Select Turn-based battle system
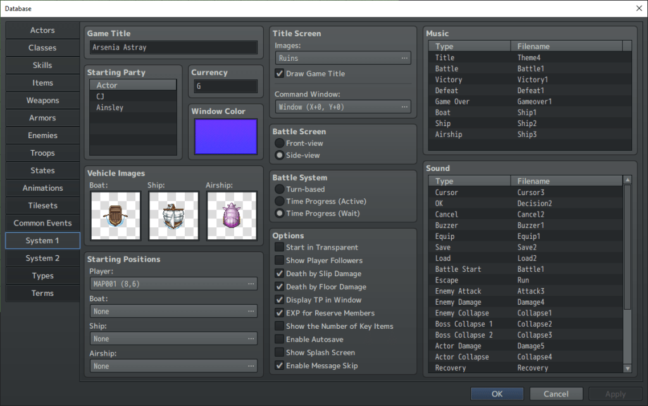The width and height of the screenshot is (648, 406). coord(279,189)
